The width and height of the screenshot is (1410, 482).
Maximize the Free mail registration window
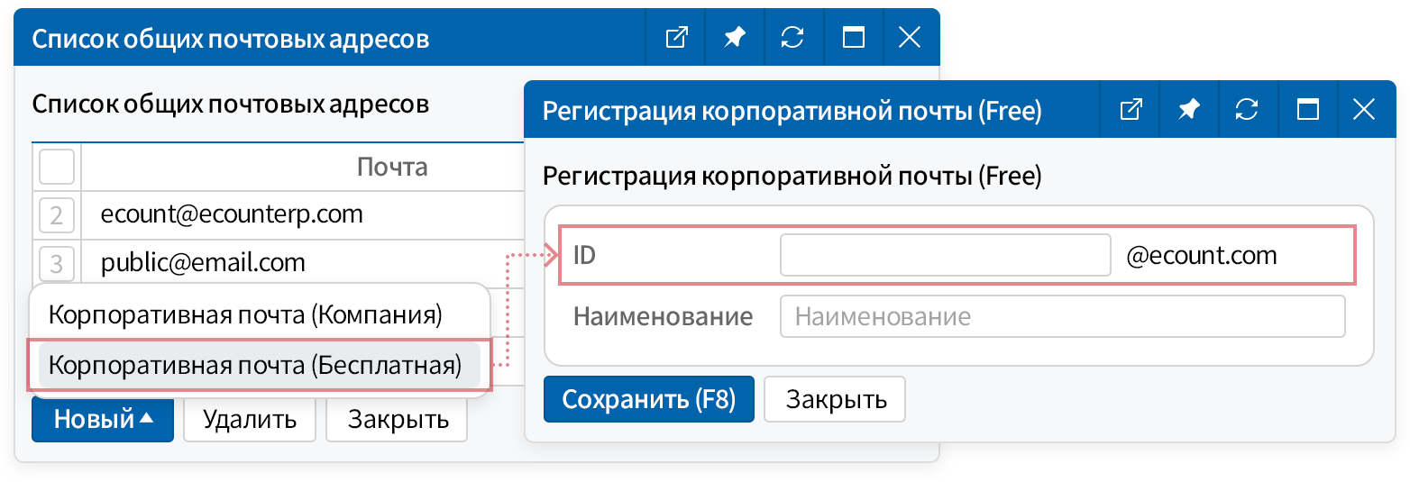point(1307,110)
